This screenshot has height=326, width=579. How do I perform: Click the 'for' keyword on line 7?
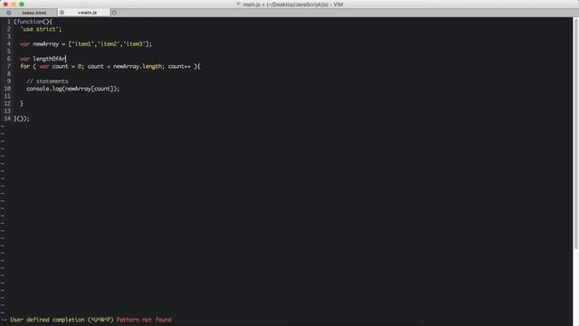(24, 66)
